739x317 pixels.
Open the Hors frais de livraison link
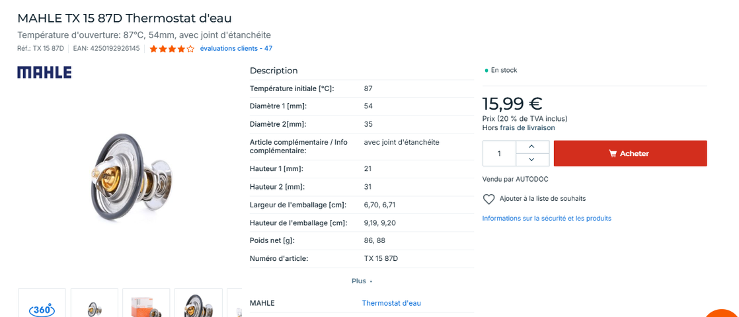518,128
